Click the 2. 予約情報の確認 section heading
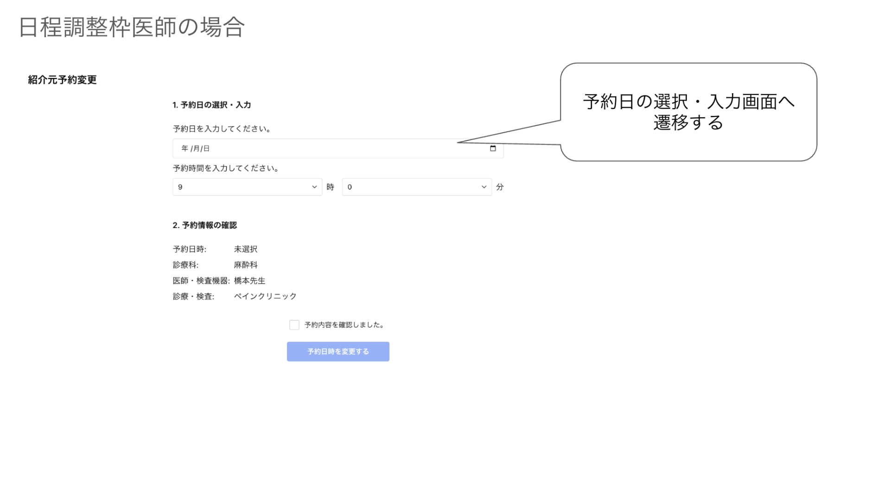Image resolution: width=890 pixels, height=484 pixels. [204, 225]
